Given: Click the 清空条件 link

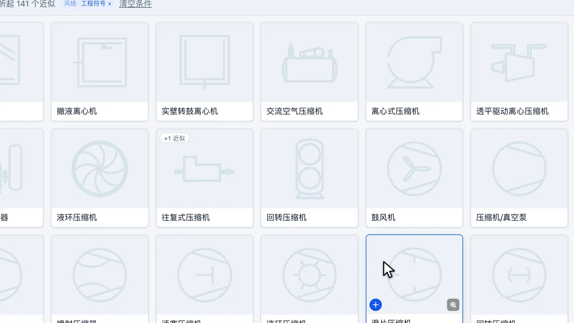Looking at the screenshot, I should 136,4.
